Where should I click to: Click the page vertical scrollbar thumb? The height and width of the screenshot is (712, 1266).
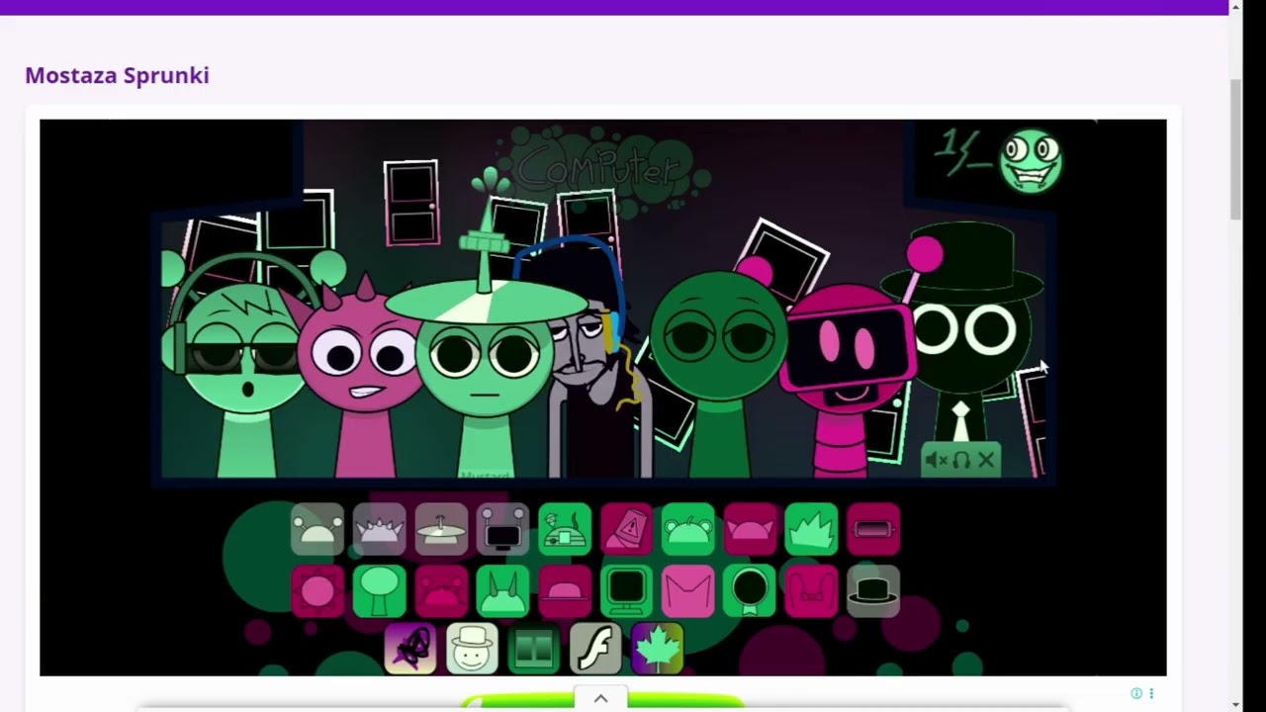1235,150
